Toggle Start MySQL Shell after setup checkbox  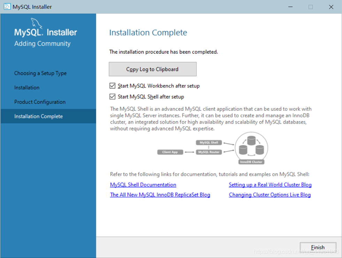(x=112, y=96)
